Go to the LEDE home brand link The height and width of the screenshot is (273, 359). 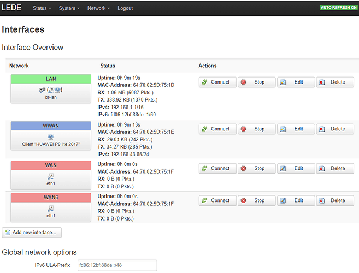point(14,8)
